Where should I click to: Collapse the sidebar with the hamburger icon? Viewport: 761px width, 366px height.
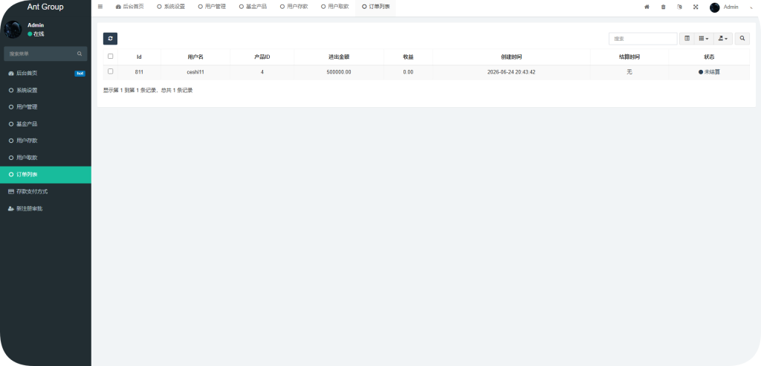(x=100, y=7)
